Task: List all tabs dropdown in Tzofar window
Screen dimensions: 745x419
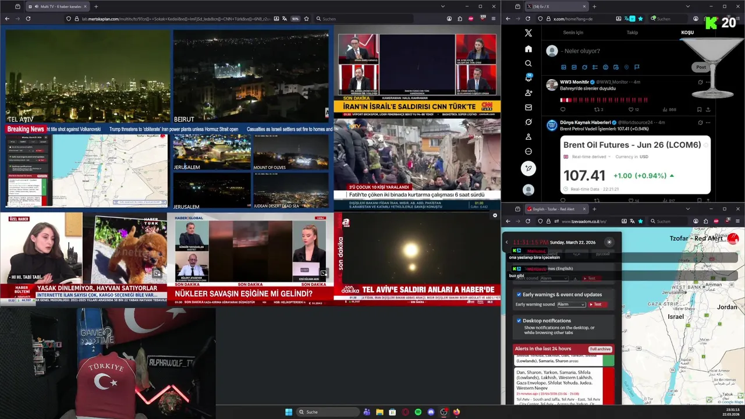Action: (x=687, y=209)
